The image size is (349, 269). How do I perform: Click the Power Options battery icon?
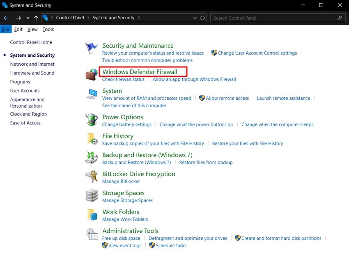[92, 120]
